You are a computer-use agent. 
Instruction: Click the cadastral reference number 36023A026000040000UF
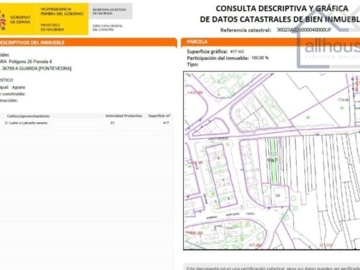[x=304, y=30]
